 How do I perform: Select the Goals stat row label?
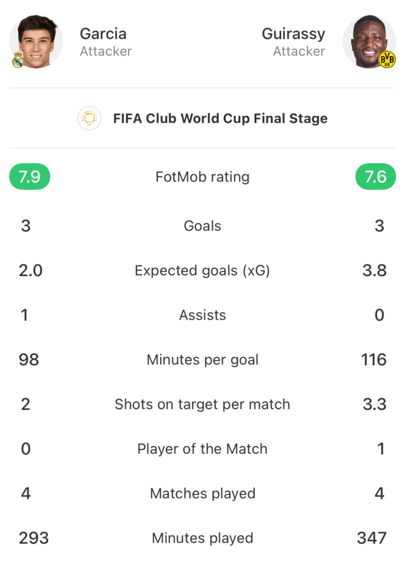(x=202, y=226)
